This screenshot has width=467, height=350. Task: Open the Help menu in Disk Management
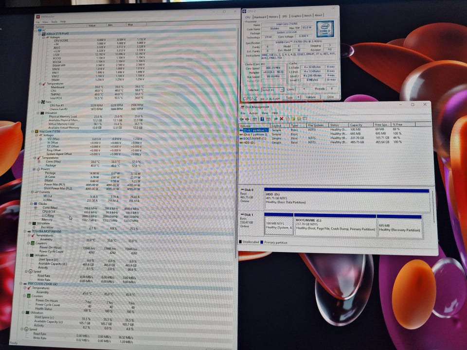(275, 113)
